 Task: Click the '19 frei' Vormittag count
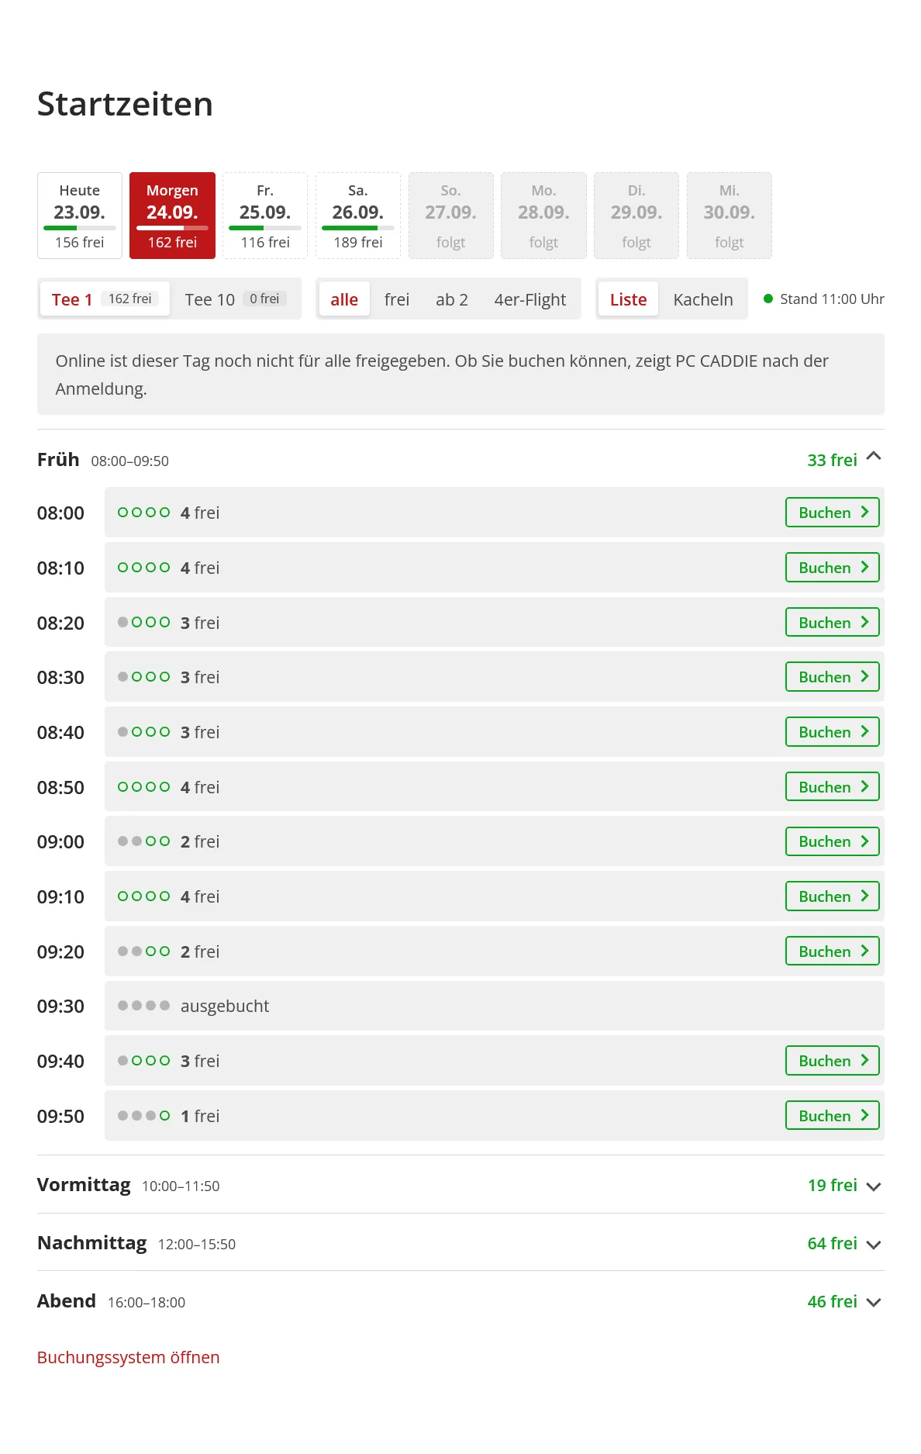[x=832, y=1185]
